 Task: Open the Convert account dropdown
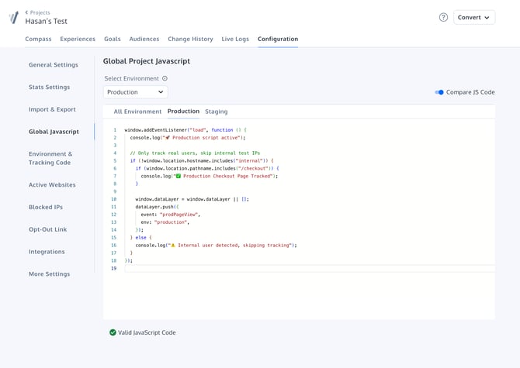point(474,17)
